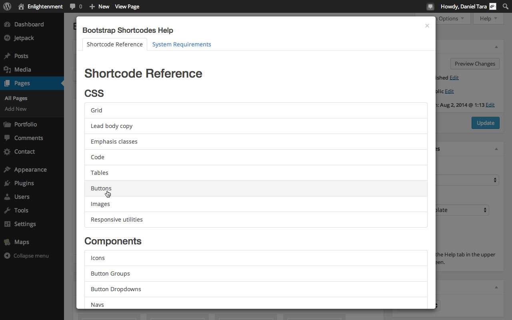Viewport: 512px width, 320px height.
Task: Click the plus New icon
Action: click(x=92, y=6)
